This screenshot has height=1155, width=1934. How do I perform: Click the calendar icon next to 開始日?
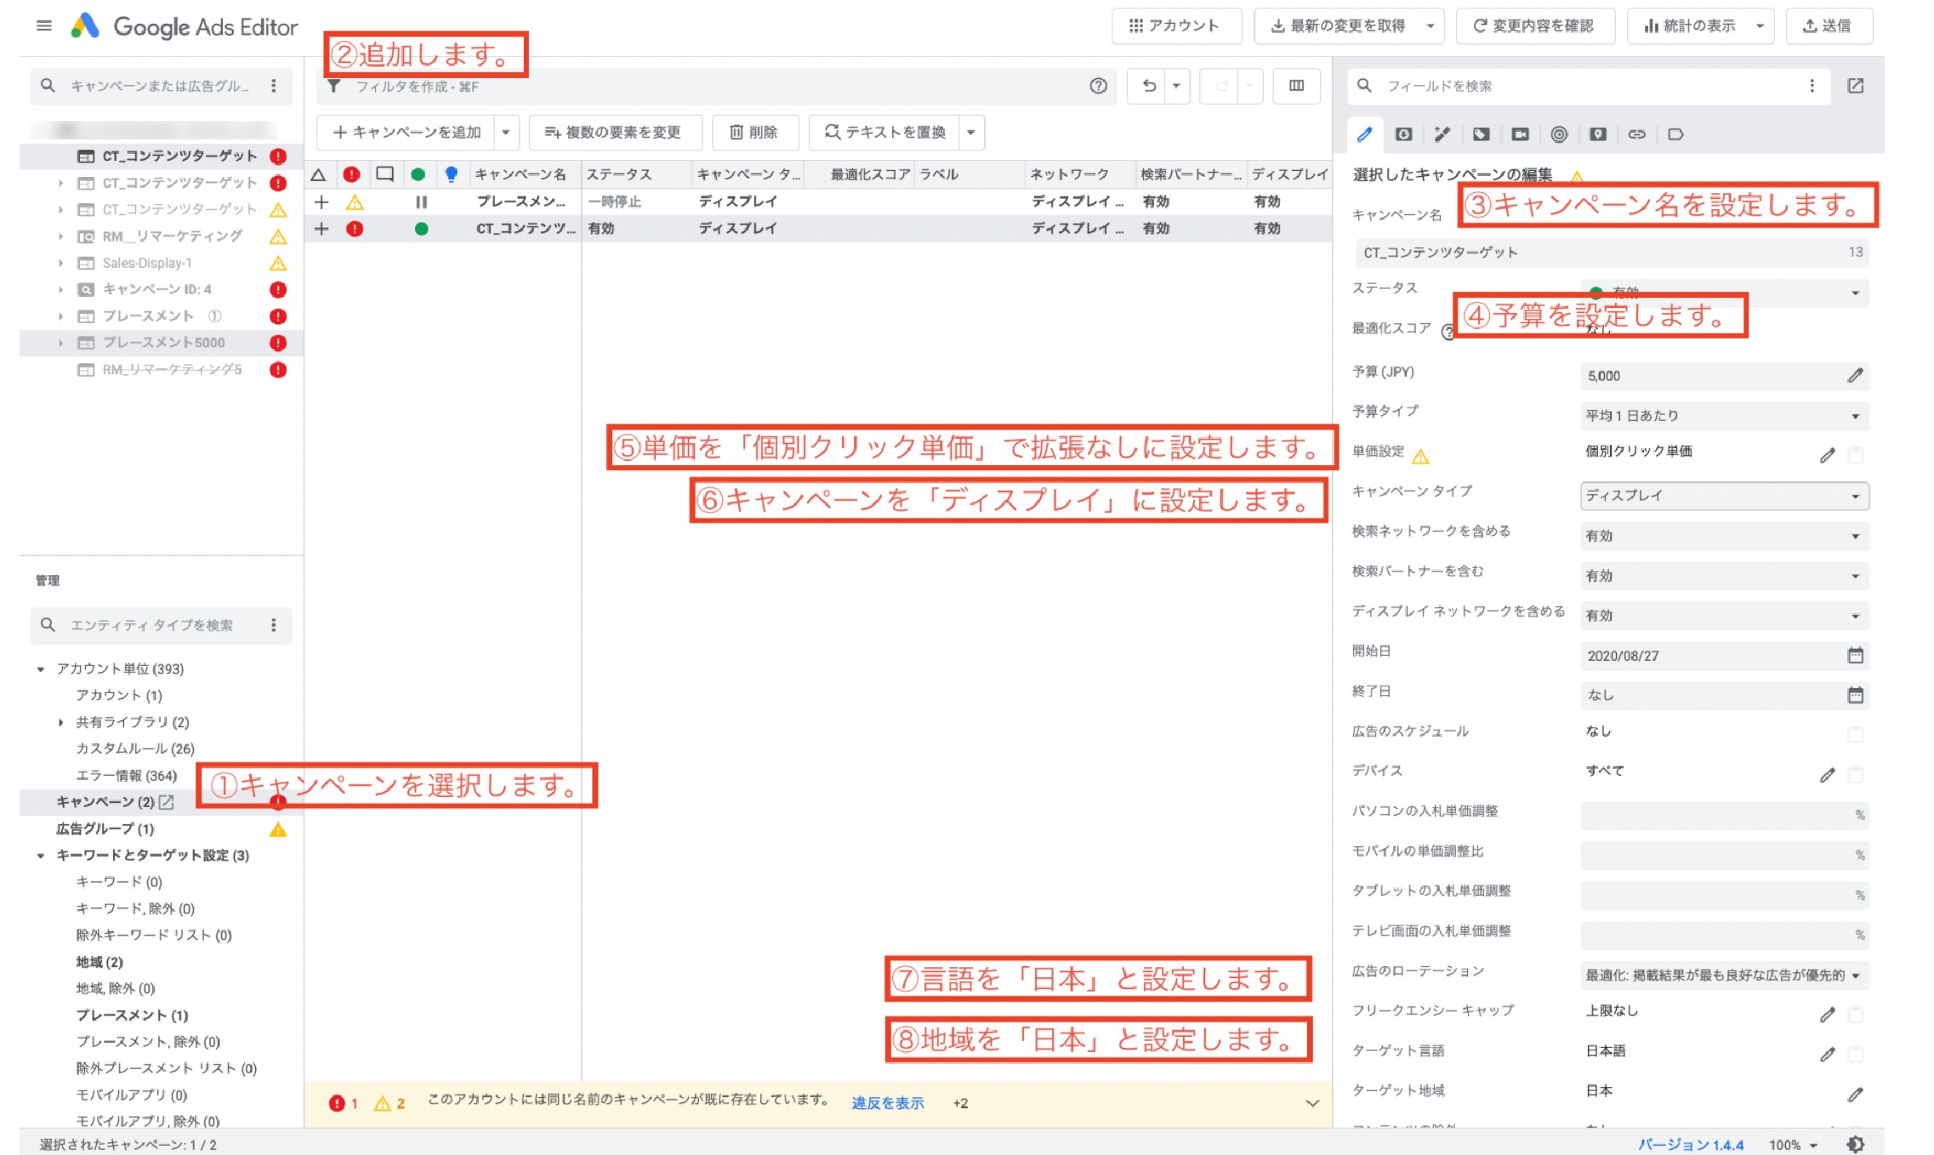(1857, 655)
